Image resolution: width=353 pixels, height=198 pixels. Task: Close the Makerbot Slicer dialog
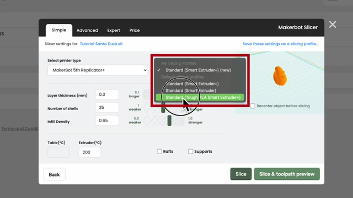(333, 25)
